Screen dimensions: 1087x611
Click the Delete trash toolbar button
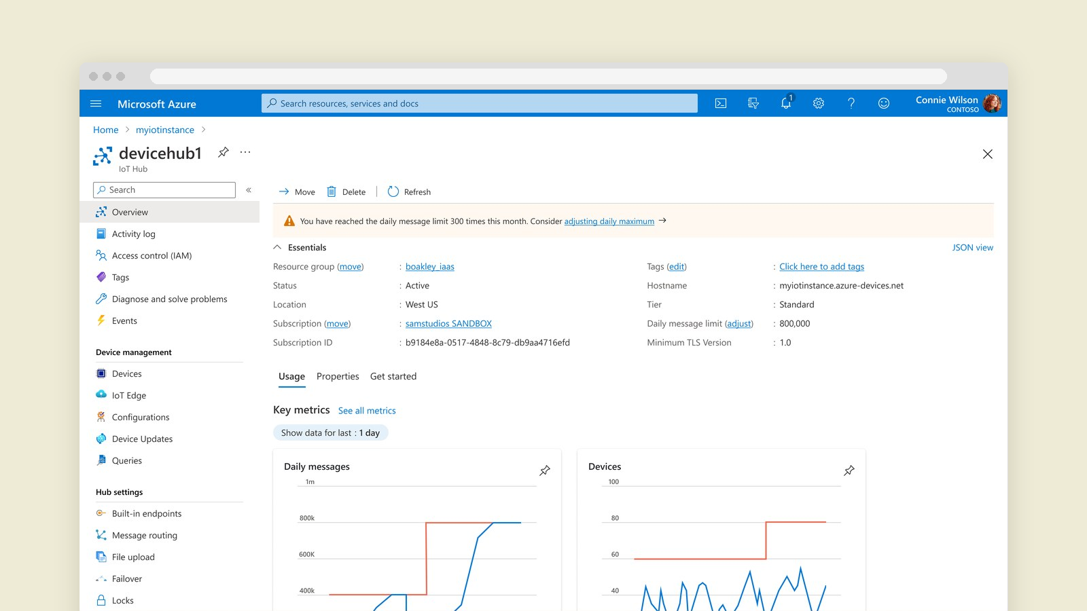pos(346,192)
